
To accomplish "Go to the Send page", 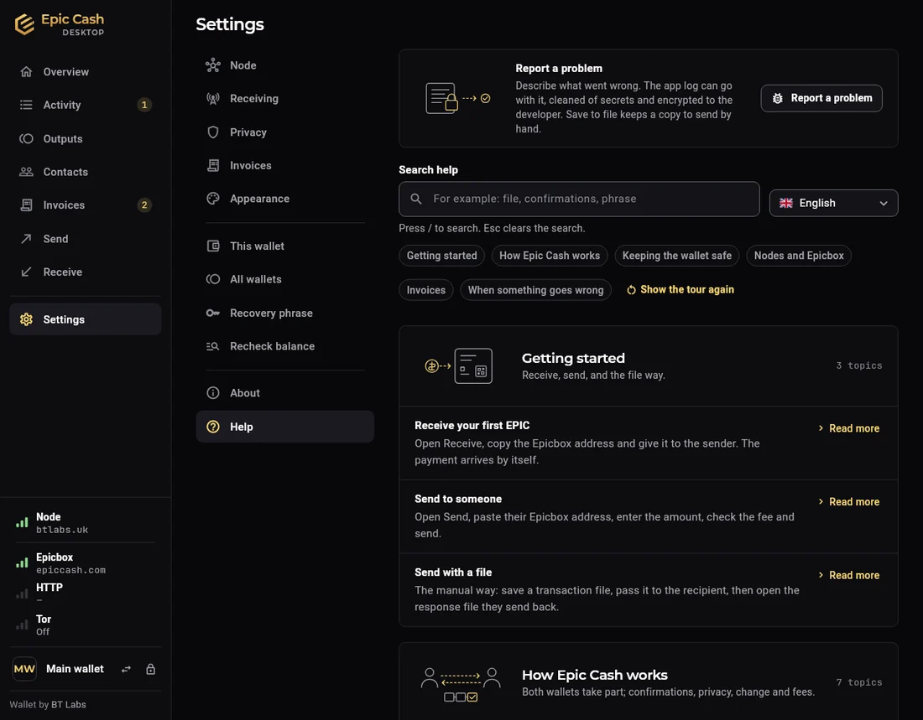I will 86,239.
